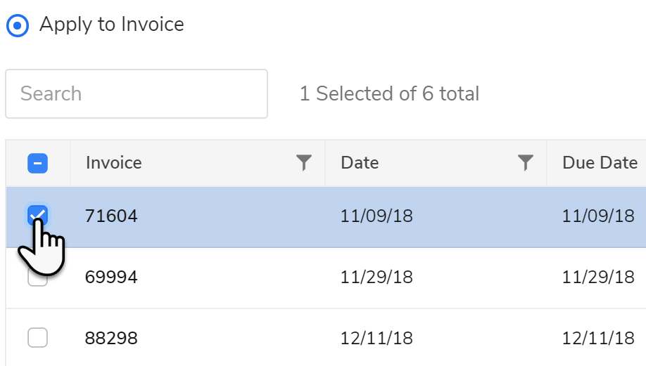Viewport: 646px width, 366px height.
Task: Toggle the select-all checkbox in table header
Action: (x=37, y=163)
